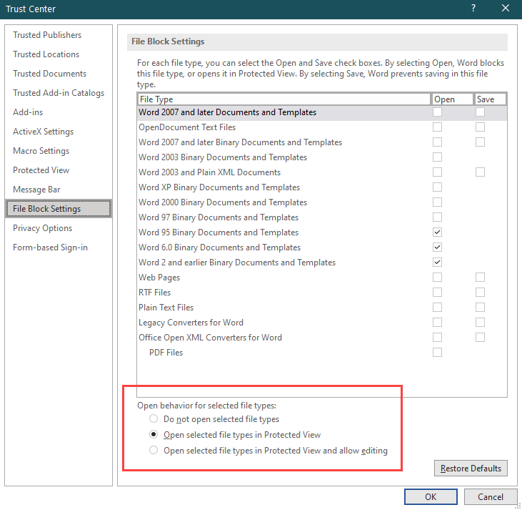Check Save for OpenDocument Text Files
522x510 pixels.
(480, 127)
